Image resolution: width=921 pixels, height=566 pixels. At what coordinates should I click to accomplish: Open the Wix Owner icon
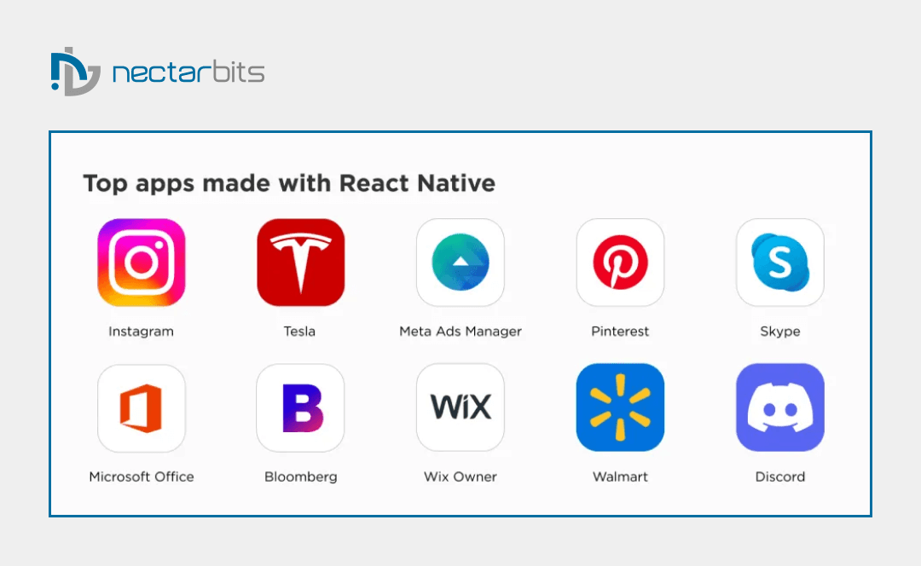460,407
